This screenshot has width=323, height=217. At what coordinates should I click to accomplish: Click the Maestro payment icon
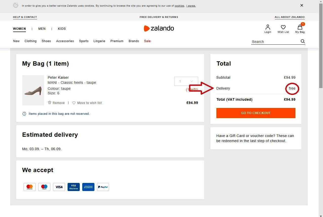44,187
